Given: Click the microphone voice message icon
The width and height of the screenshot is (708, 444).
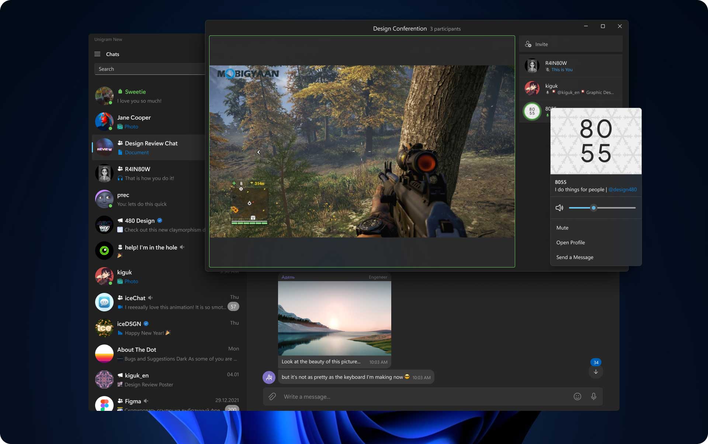Looking at the screenshot, I should click(594, 396).
